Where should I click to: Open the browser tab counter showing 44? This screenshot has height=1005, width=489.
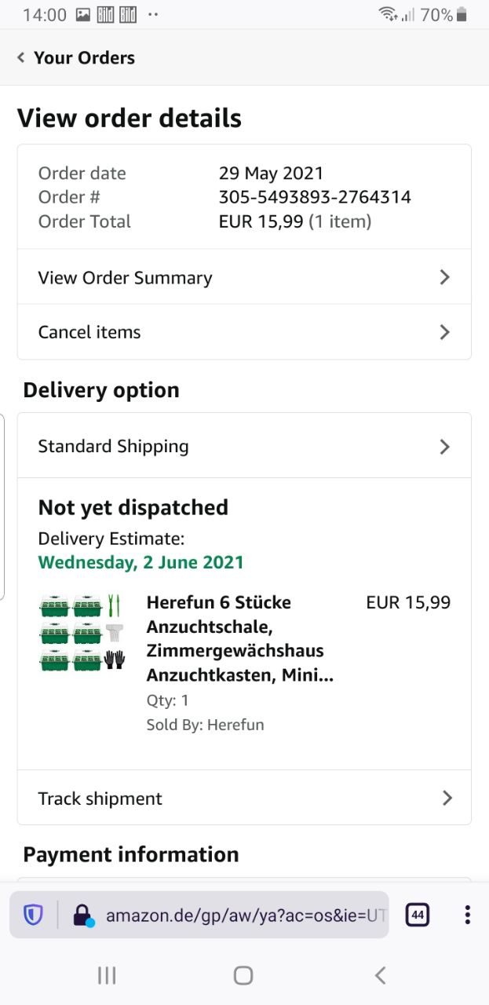[x=417, y=915]
